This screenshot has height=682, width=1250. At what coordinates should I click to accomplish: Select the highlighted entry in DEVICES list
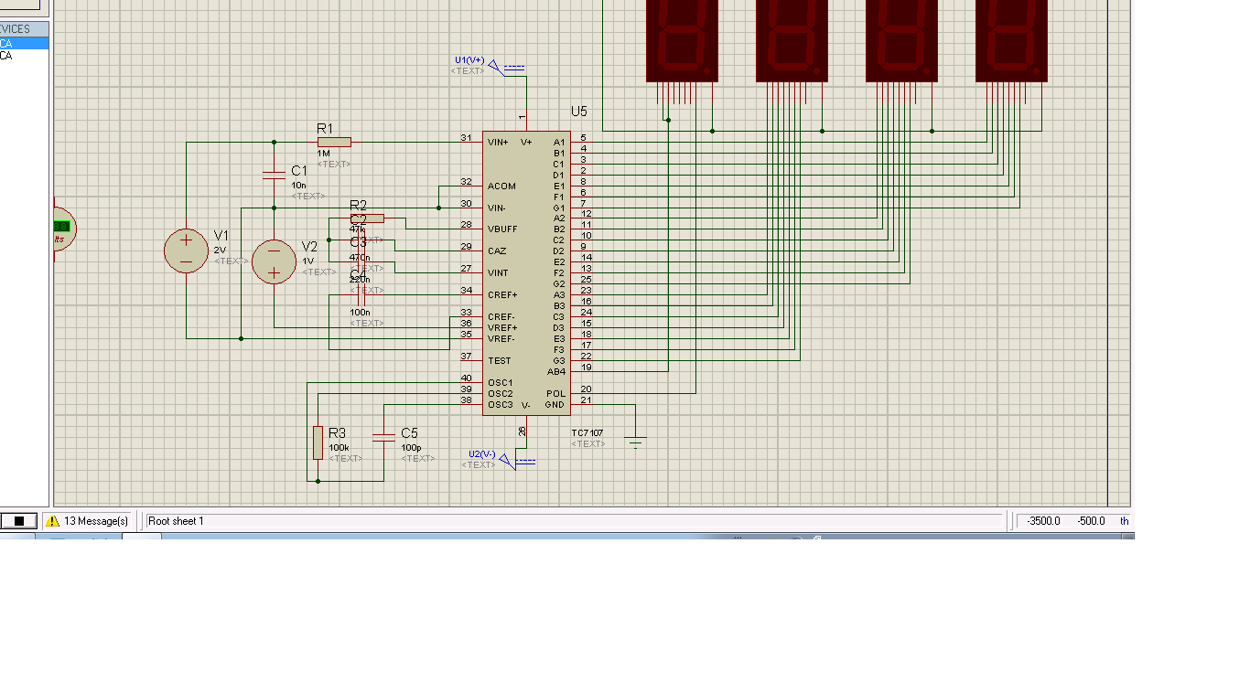pos(24,43)
